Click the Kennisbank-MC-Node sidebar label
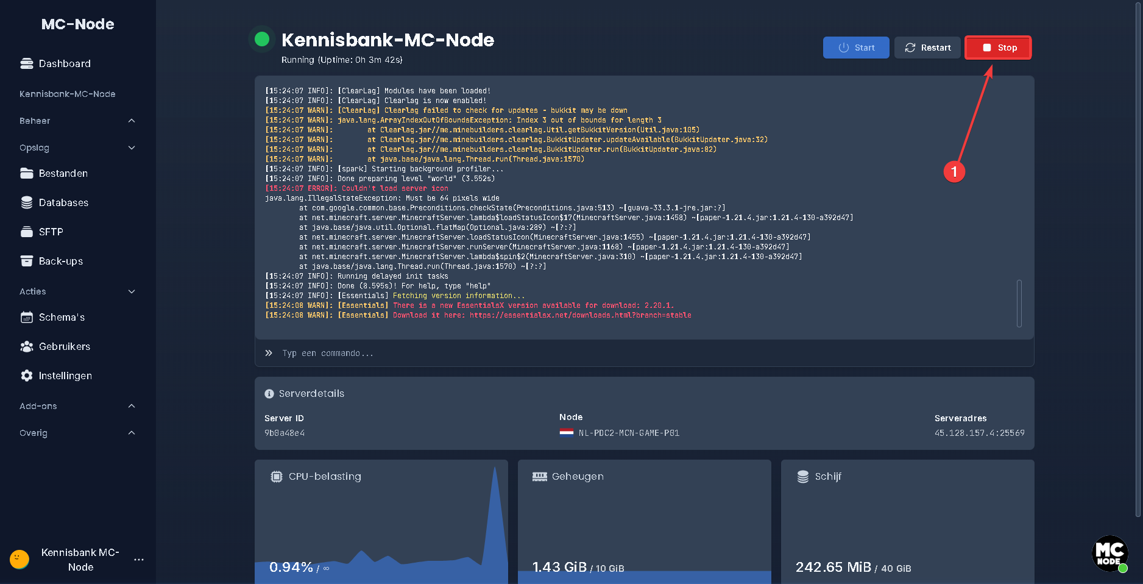Viewport: 1143px width, 584px height. (68, 94)
